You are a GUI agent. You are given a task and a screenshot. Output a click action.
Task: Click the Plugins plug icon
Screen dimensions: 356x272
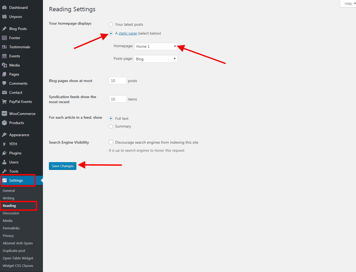[4, 153]
